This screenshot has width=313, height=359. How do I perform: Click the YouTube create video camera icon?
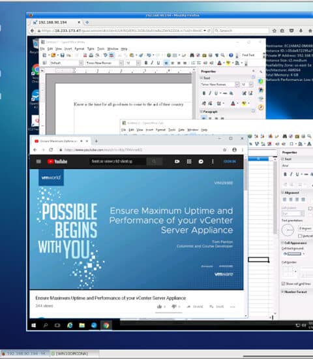(177, 161)
